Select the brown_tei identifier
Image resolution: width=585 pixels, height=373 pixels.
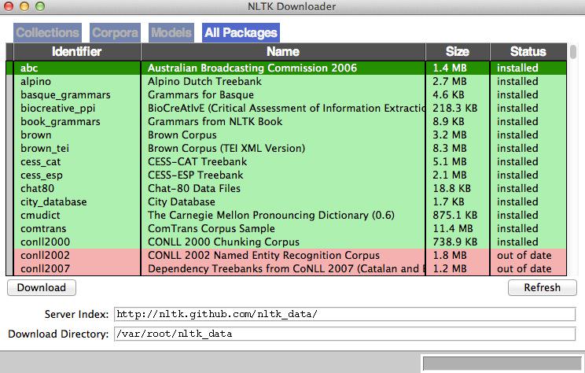(45, 148)
